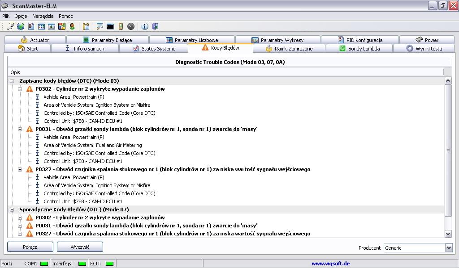459x268 pixels.
Task: Click the globe icon in toolbar
Action: click(21, 26)
